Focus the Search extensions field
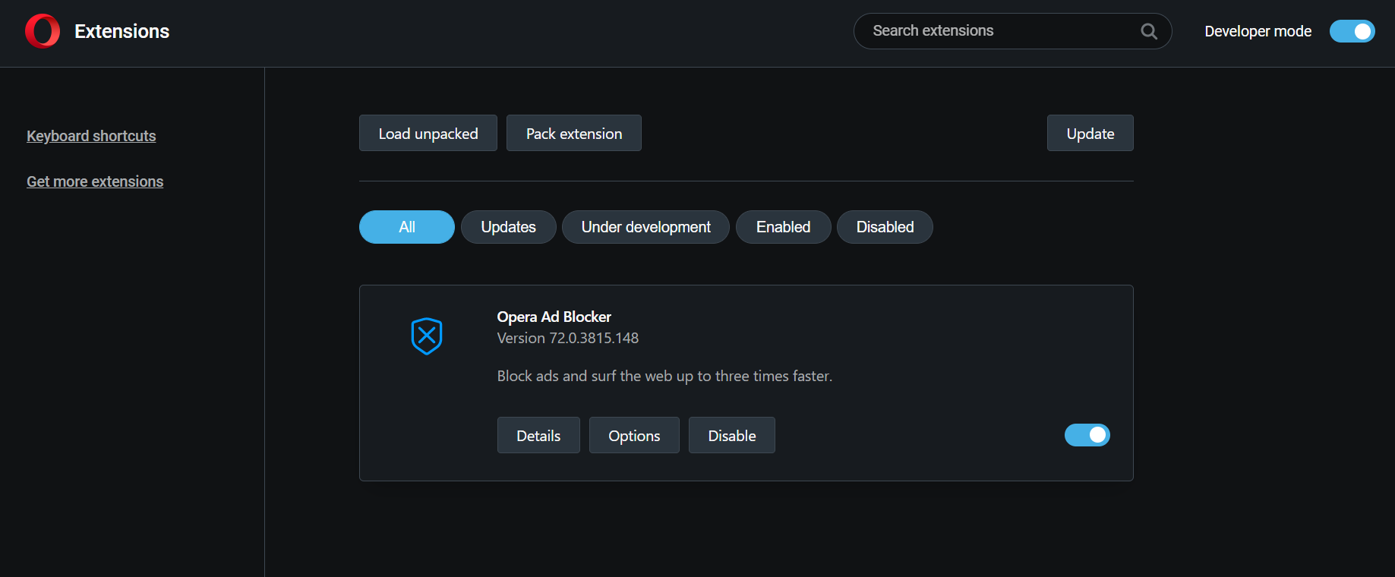 pyautogui.click(x=1012, y=31)
